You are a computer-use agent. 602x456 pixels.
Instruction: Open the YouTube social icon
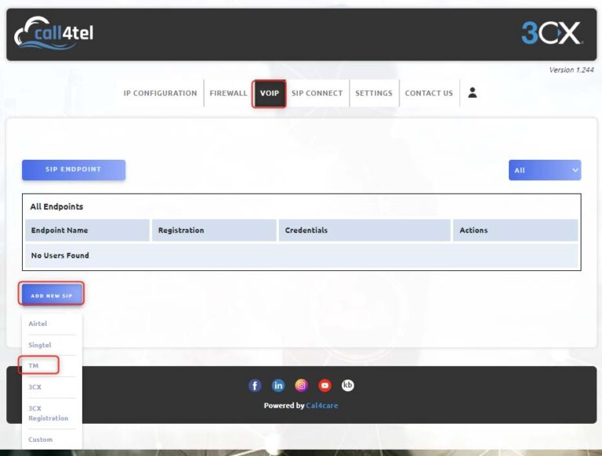325,385
